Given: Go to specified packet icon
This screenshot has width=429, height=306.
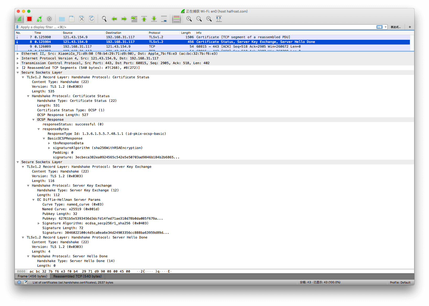Looking at the screenshot, I should tap(134, 19).
